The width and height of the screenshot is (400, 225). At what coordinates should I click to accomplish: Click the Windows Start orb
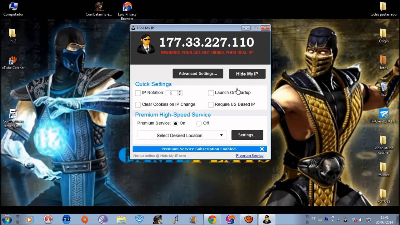(7, 219)
